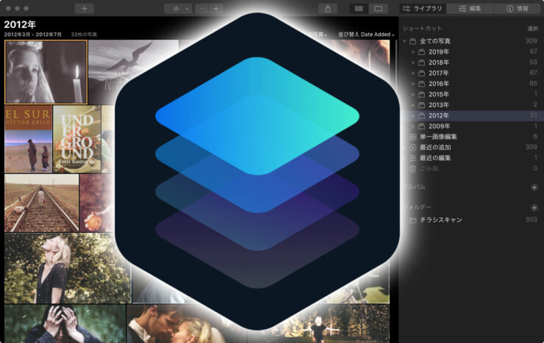Open the share/export icon in the toolbar
The width and height of the screenshot is (544, 343).
click(328, 9)
